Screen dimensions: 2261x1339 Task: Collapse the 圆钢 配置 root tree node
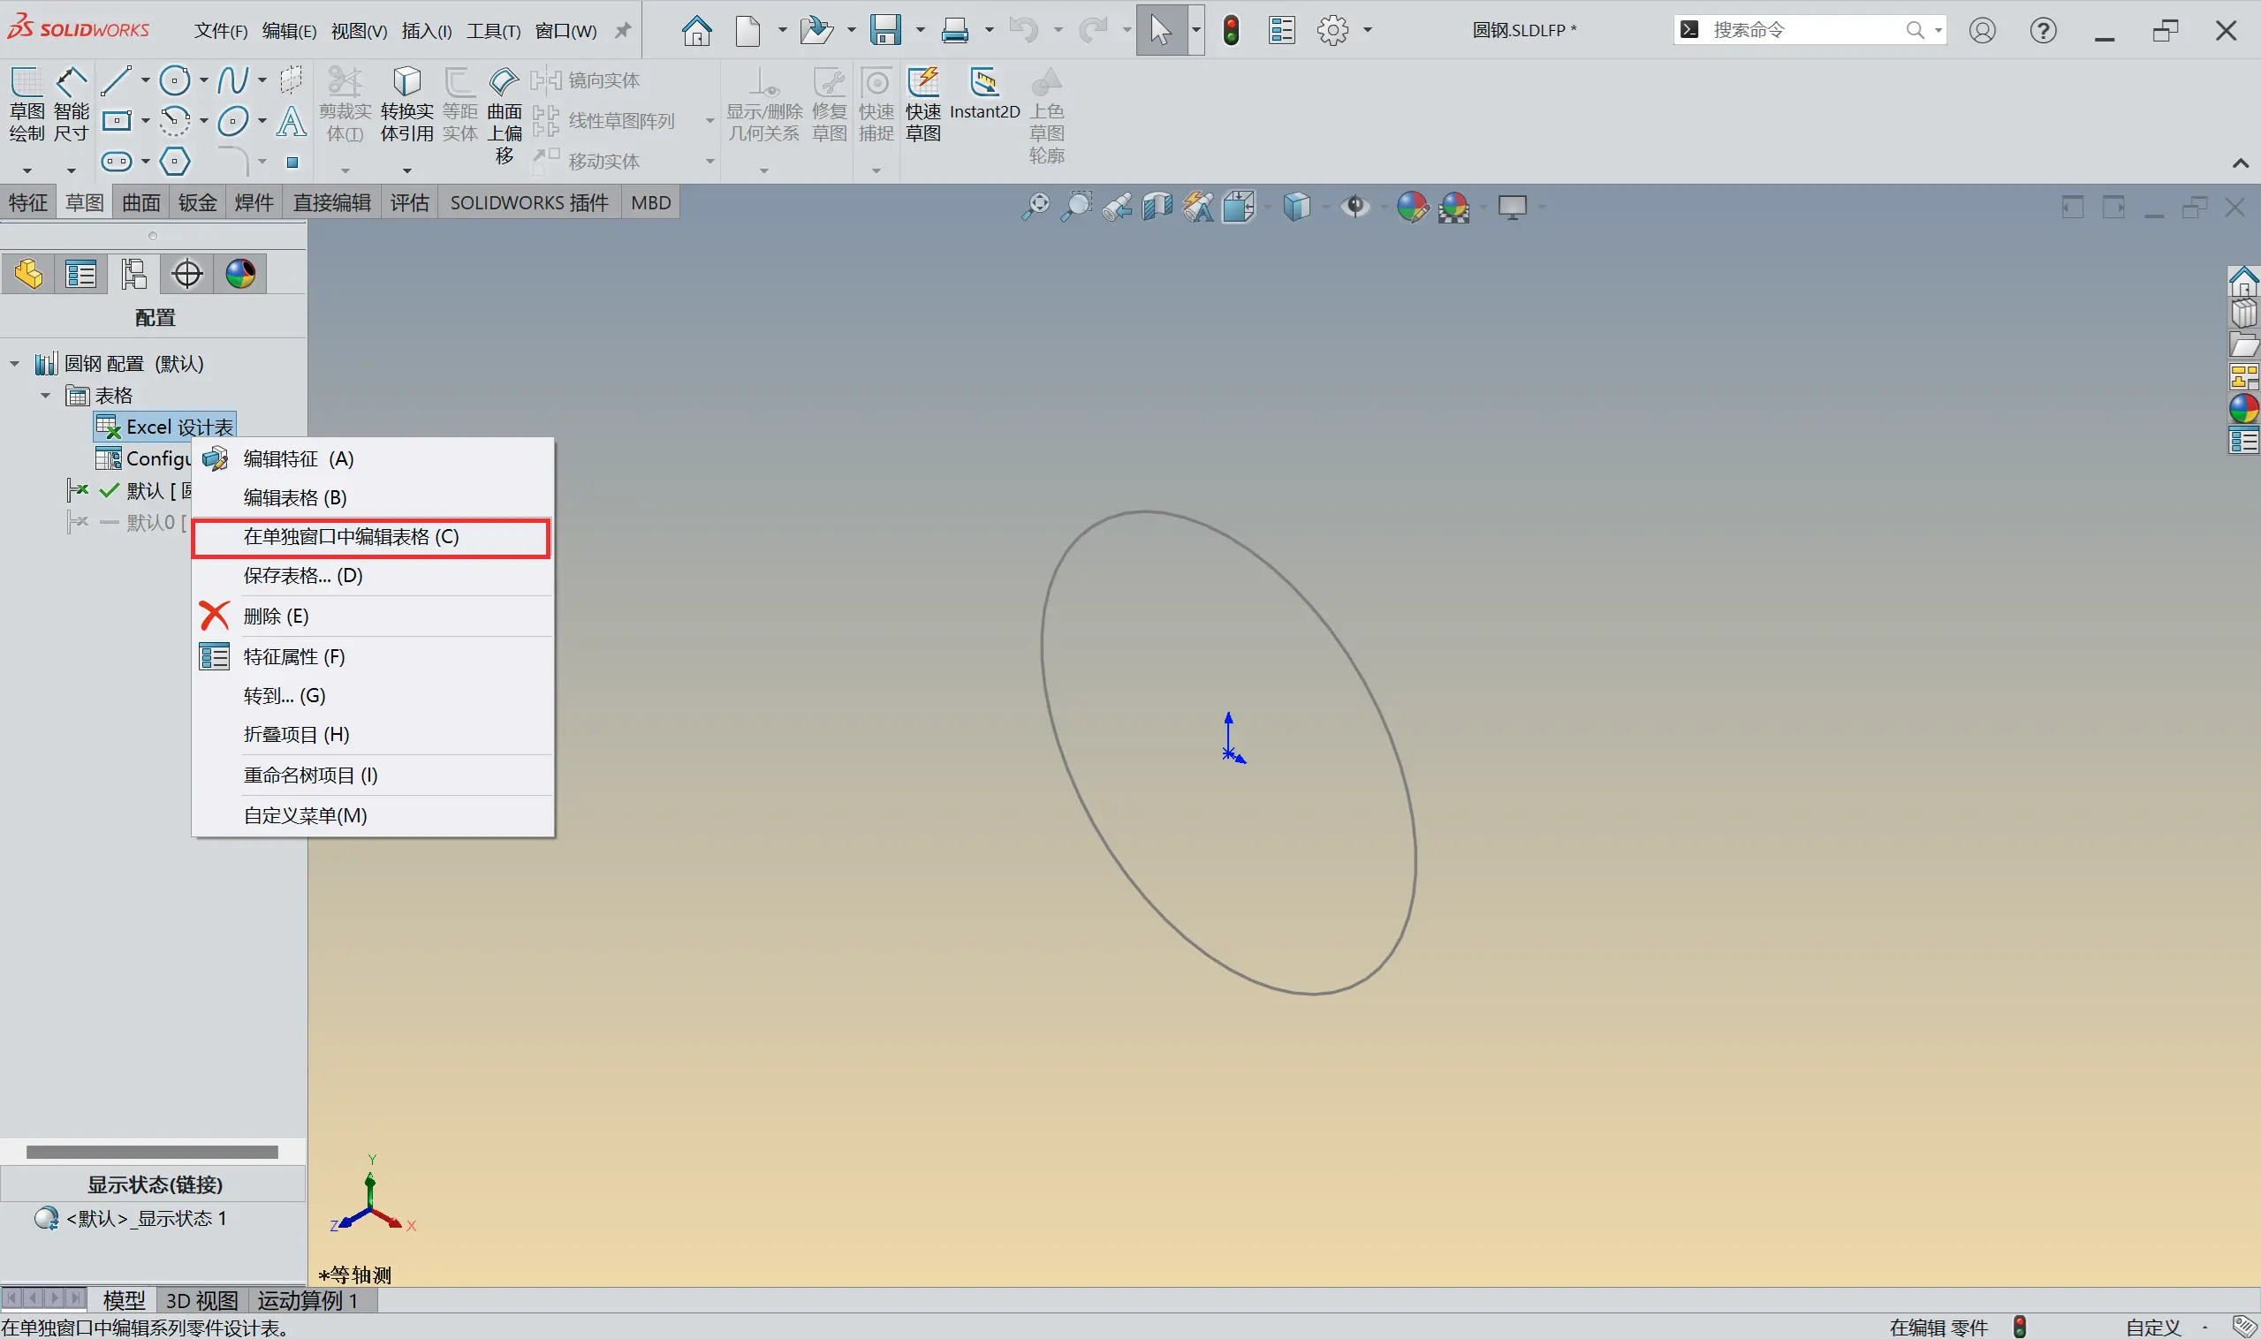pyautogui.click(x=14, y=364)
